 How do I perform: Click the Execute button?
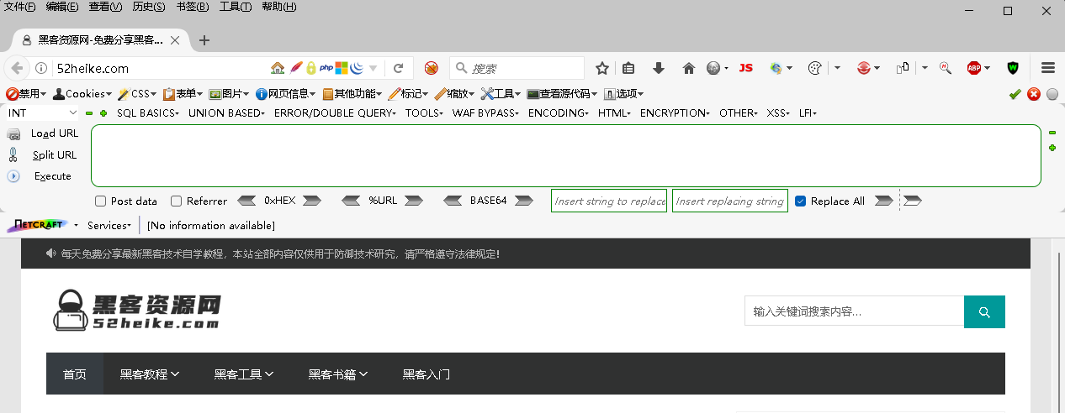coord(52,176)
